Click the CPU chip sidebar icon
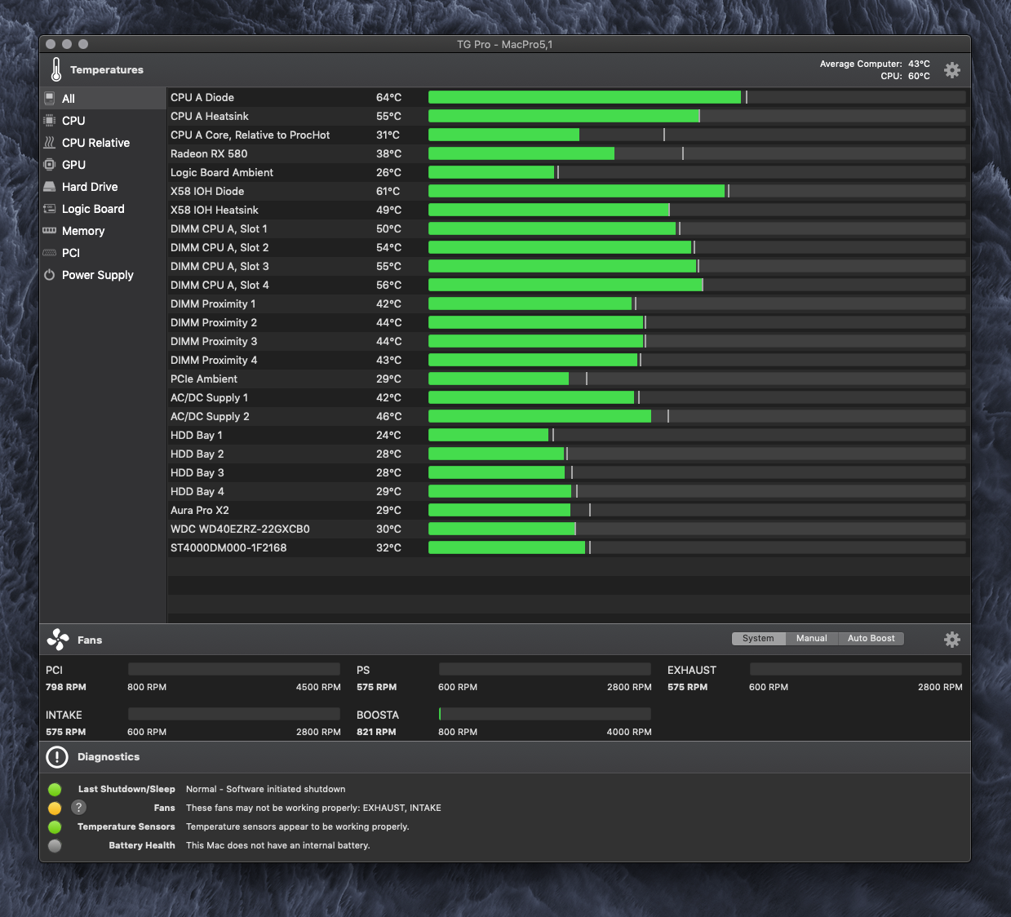Viewport: 1011px width, 917px height. pyautogui.click(x=50, y=121)
